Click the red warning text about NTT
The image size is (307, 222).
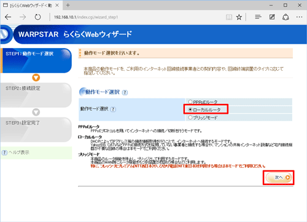click(x=178, y=166)
